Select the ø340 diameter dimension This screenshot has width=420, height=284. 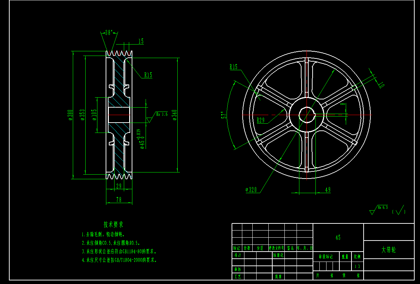click(174, 115)
